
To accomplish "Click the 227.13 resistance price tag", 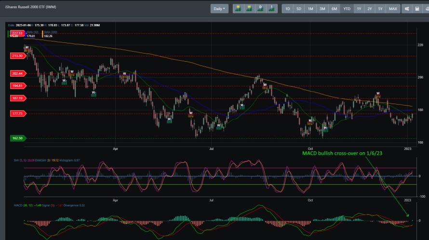I will pyautogui.click(x=18, y=33).
